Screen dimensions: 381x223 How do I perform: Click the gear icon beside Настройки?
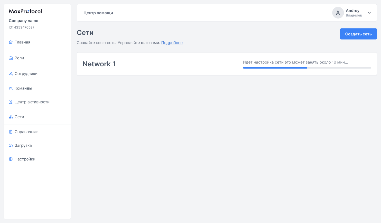coord(11,159)
